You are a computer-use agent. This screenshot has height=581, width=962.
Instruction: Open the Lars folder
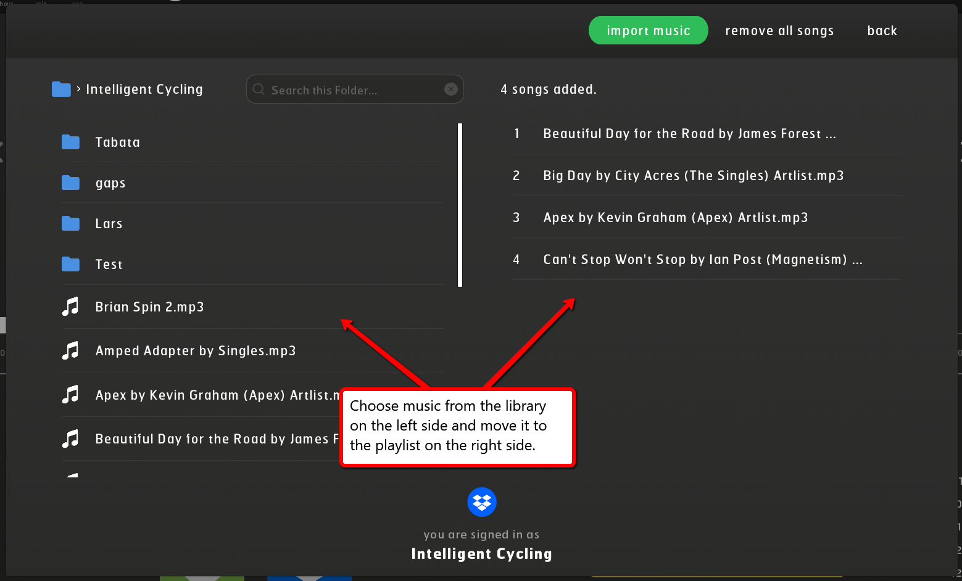pos(109,224)
